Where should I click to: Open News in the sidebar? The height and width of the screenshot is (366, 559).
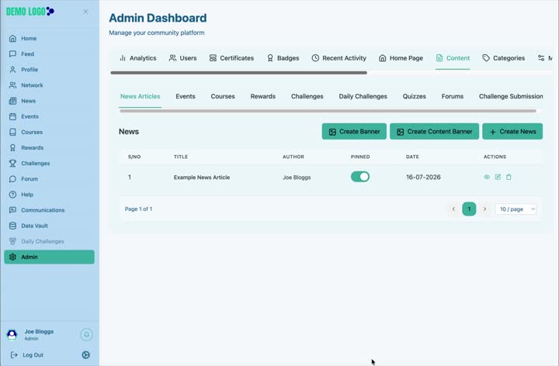49,101
